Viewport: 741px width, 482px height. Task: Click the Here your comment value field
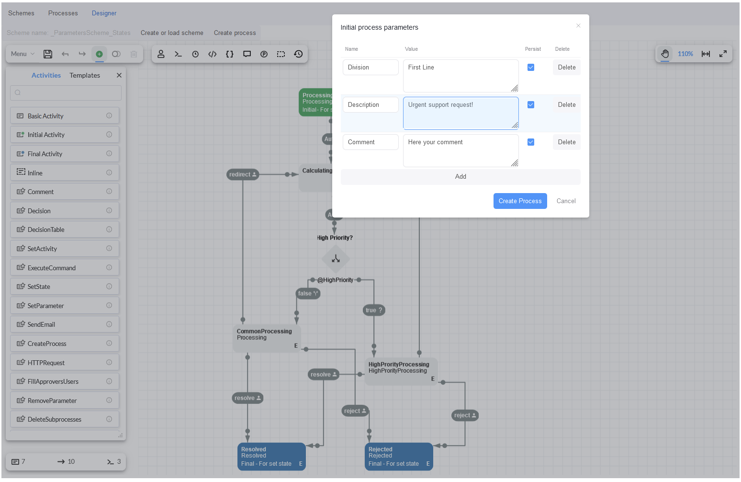tap(460, 151)
